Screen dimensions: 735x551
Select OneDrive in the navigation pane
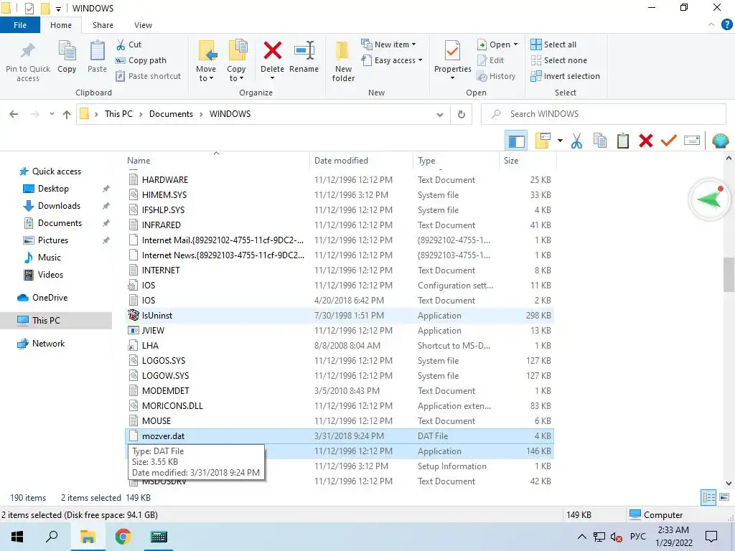coord(50,298)
